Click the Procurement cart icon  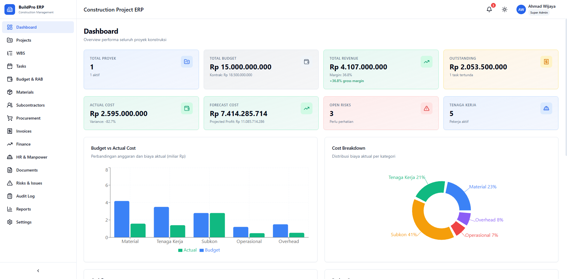(x=10, y=118)
